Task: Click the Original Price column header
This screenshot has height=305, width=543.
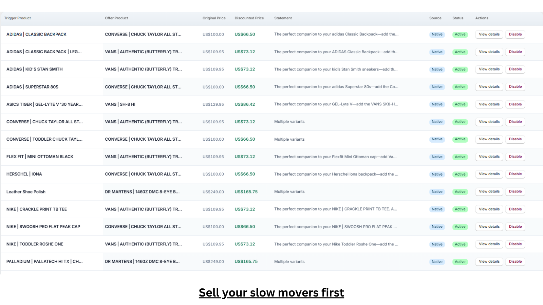Action: (x=214, y=18)
